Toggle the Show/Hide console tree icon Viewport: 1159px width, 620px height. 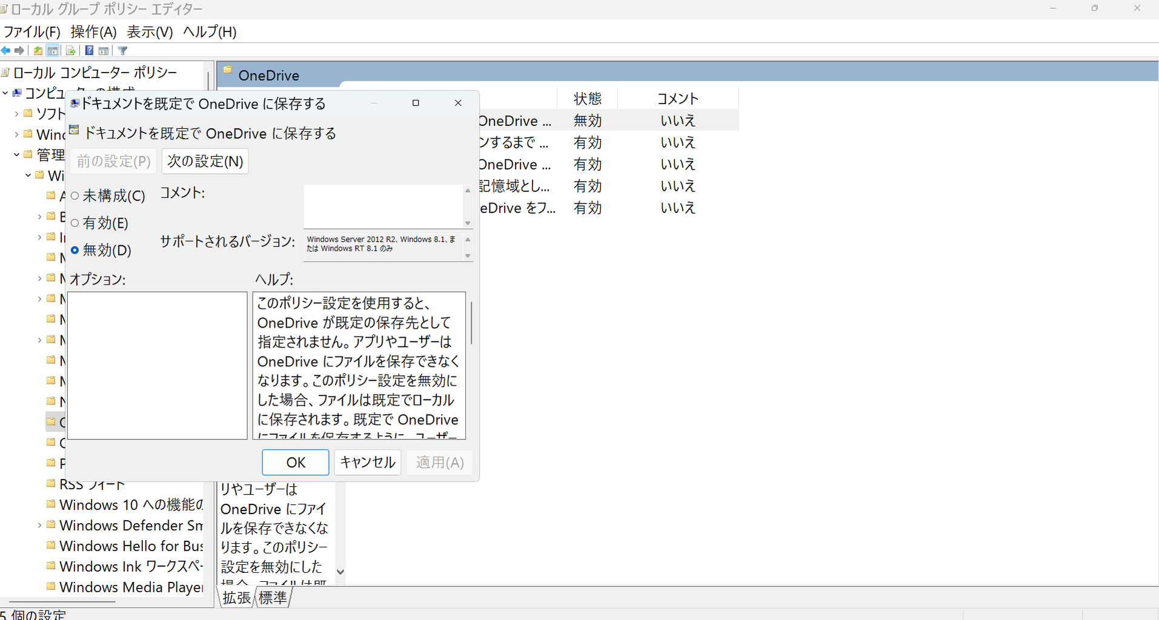coord(53,51)
